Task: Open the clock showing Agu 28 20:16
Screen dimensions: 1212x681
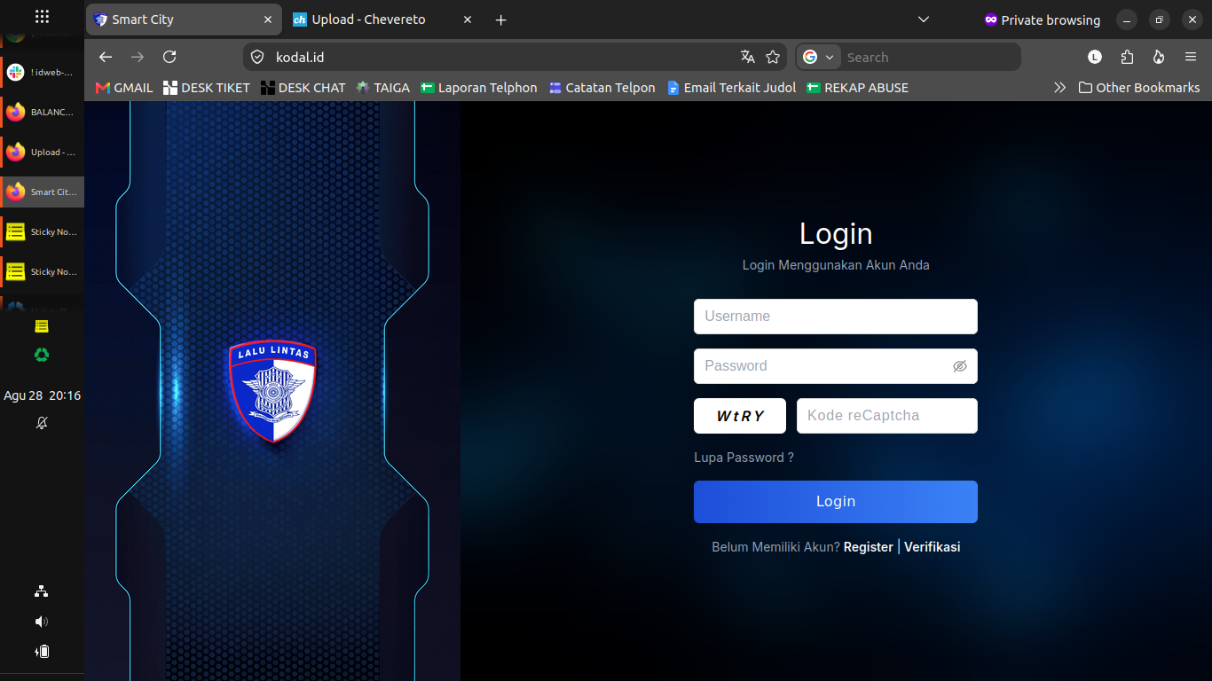Action: [x=42, y=395]
